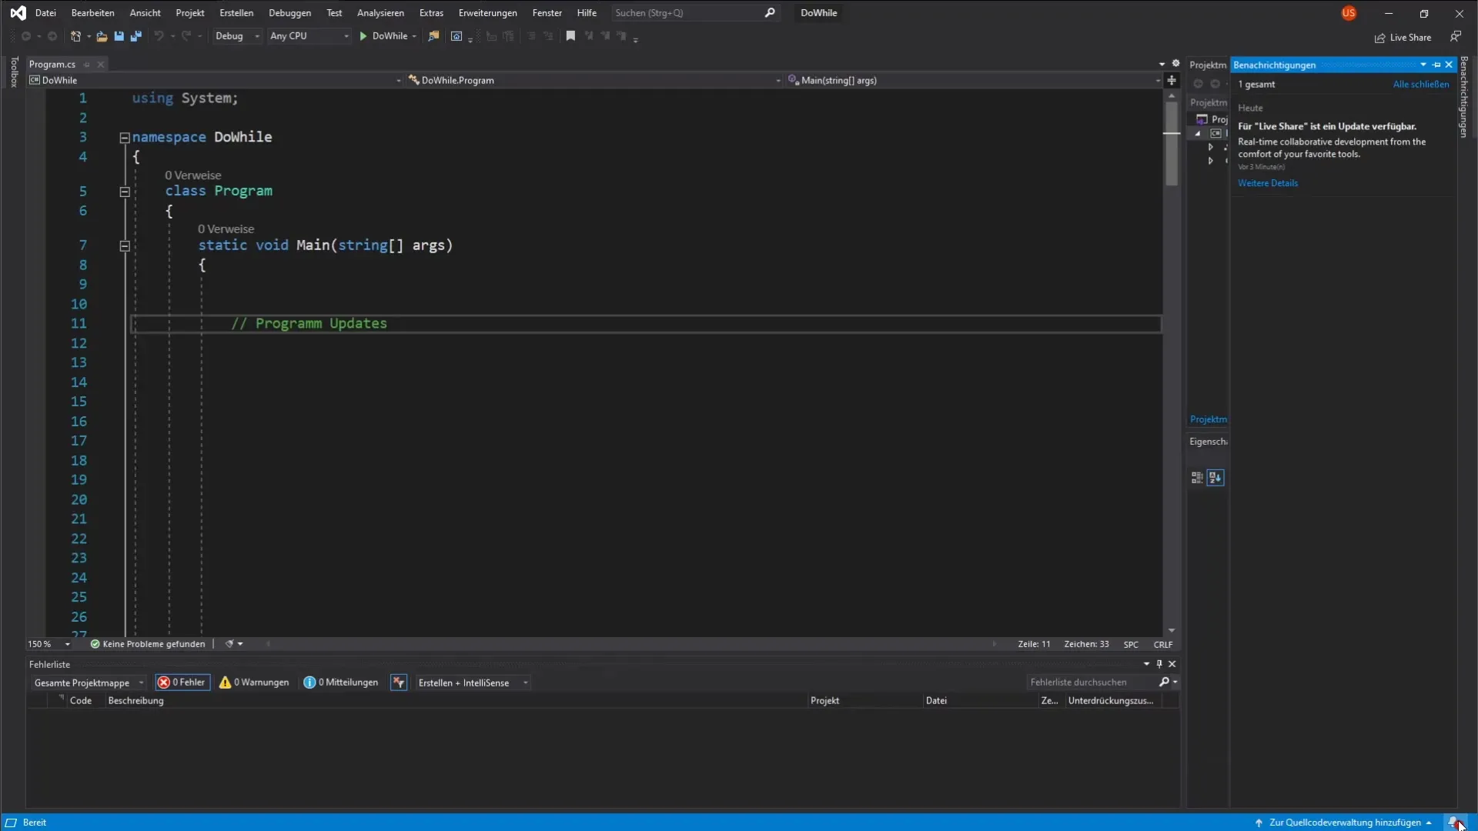Save Program.cs with the floppy disk icon
Viewport: 1478px width, 831px height.
click(119, 36)
